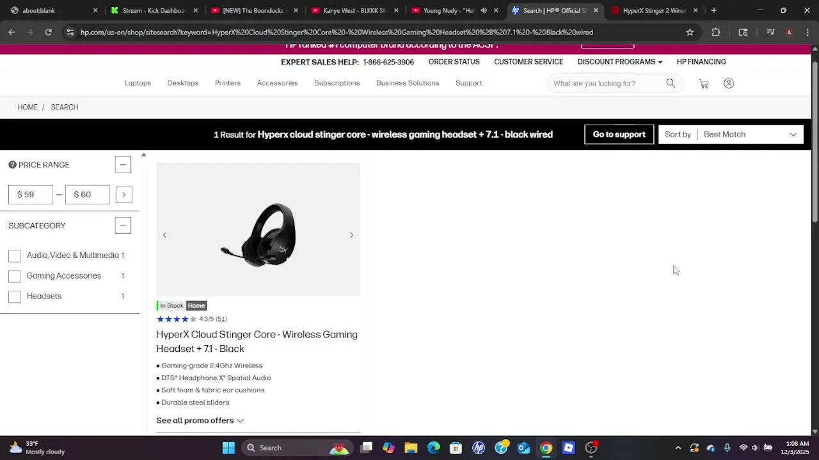Collapse the Price Range filter section
The height and width of the screenshot is (460, 819).
[123, 165]
